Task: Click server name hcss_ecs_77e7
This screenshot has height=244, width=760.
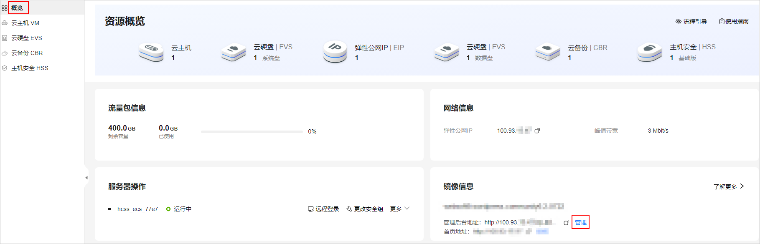Action: pyautogui.click(x=137, y=209)
